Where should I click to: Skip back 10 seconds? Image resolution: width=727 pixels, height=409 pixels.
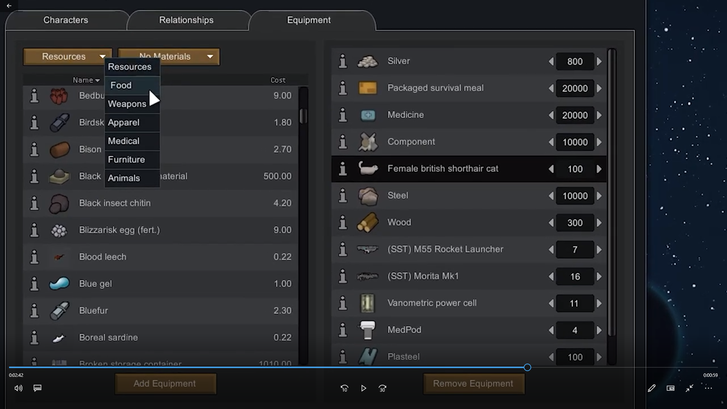tap(344, 388)
